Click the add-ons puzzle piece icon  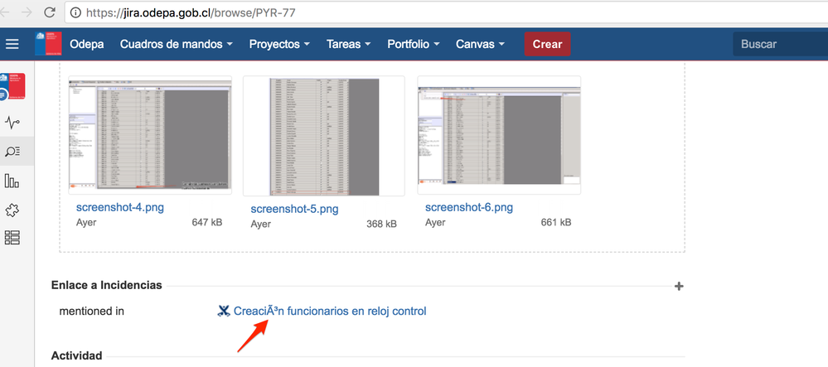12,210
